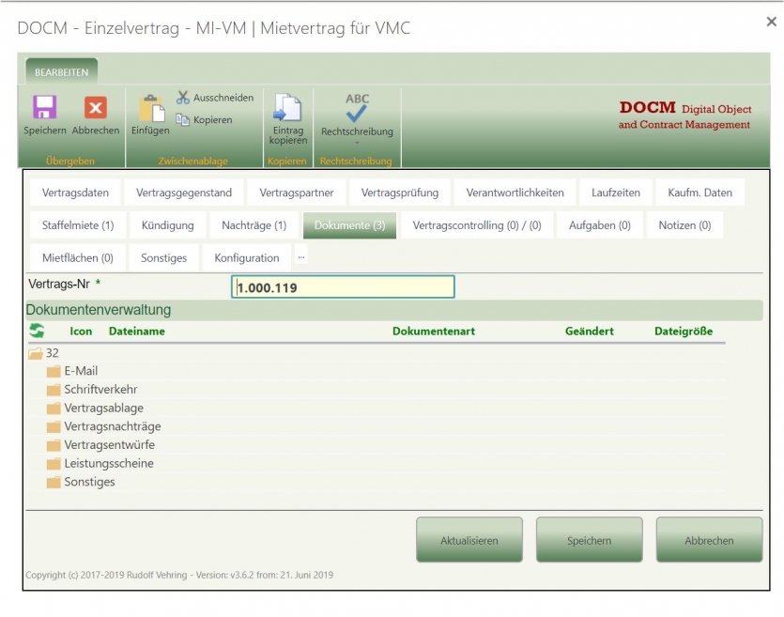
Task: Open the Vertragsgegenstand tab
Action: pyautogui.click(x=184, y=193)
